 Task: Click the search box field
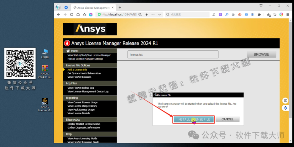(187, 15)
